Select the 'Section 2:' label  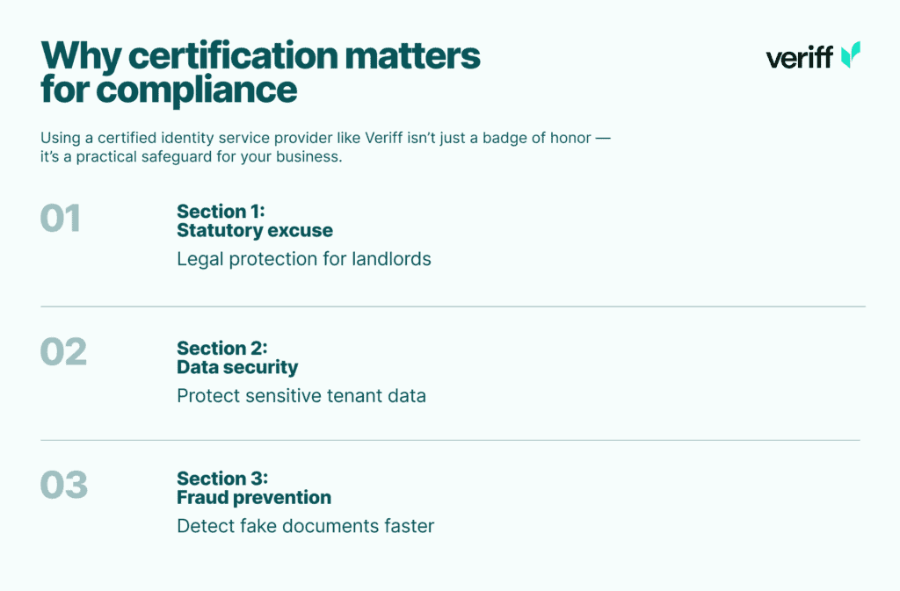pos(222,348)
